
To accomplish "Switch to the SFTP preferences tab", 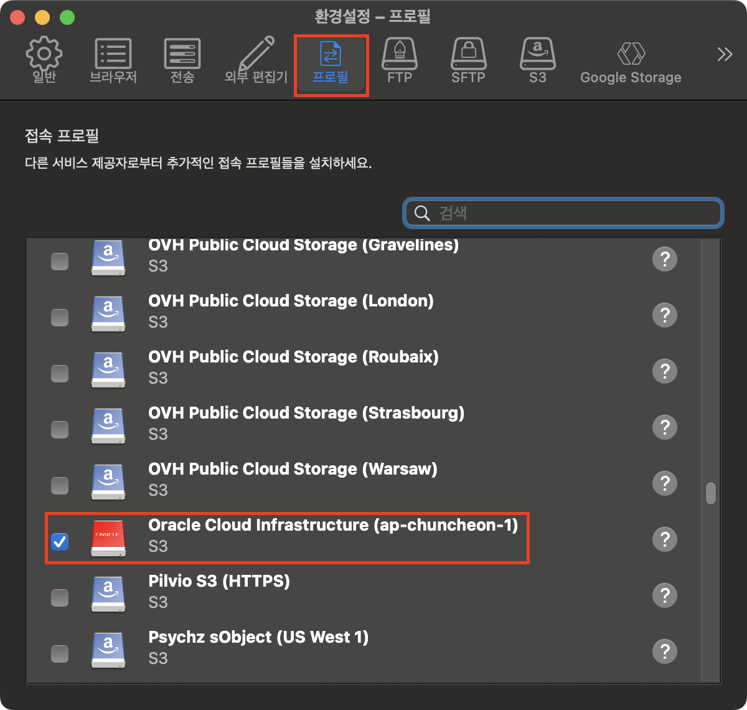I will pyautogui.click(x=468, y=61).
